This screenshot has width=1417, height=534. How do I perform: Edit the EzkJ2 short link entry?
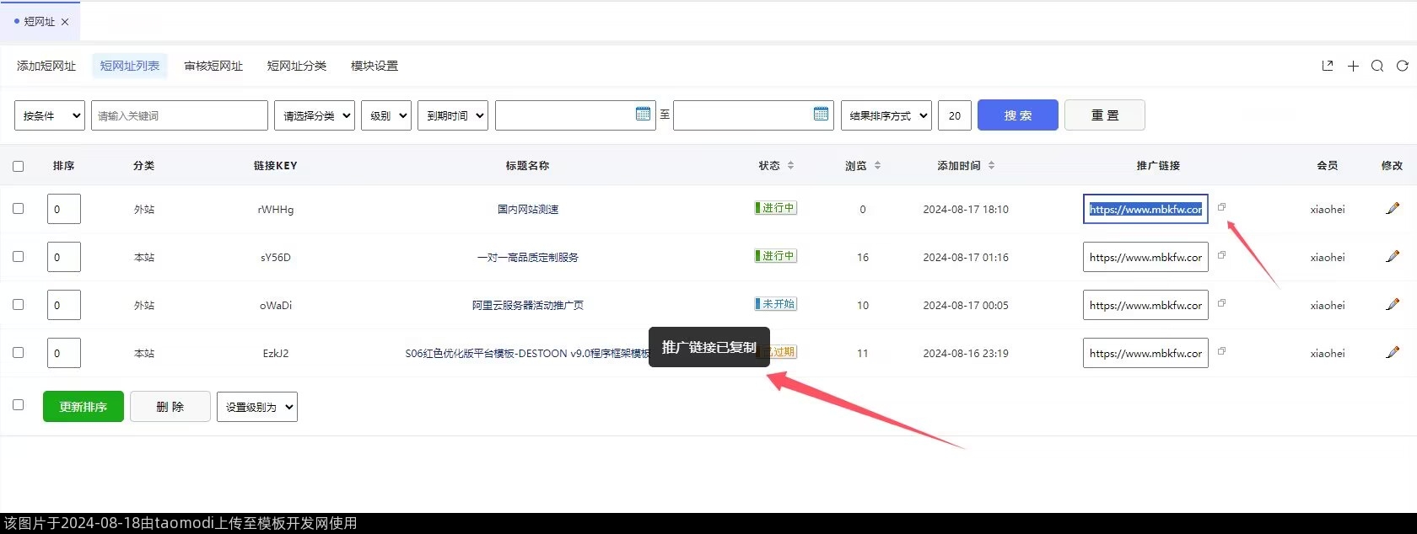pyautogui.click(x=1392, y=353)
